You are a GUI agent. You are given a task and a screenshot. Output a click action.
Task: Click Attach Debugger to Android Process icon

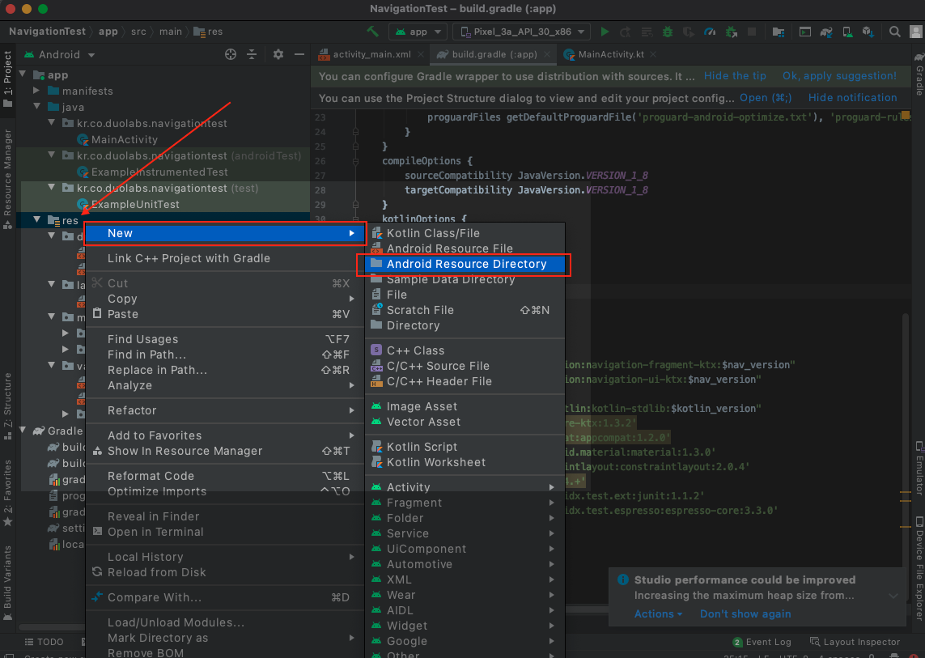[x=731, y=32]
